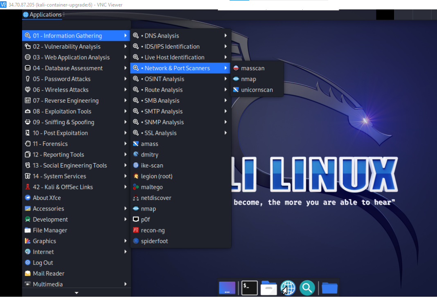Viewport: 437px width, 298px height.
Task: Open Graphics submenu
Action: coord(76,241)
